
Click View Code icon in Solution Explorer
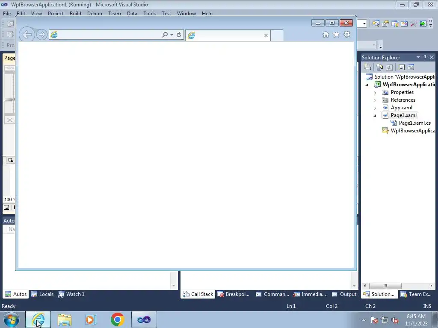pos(401,67)
